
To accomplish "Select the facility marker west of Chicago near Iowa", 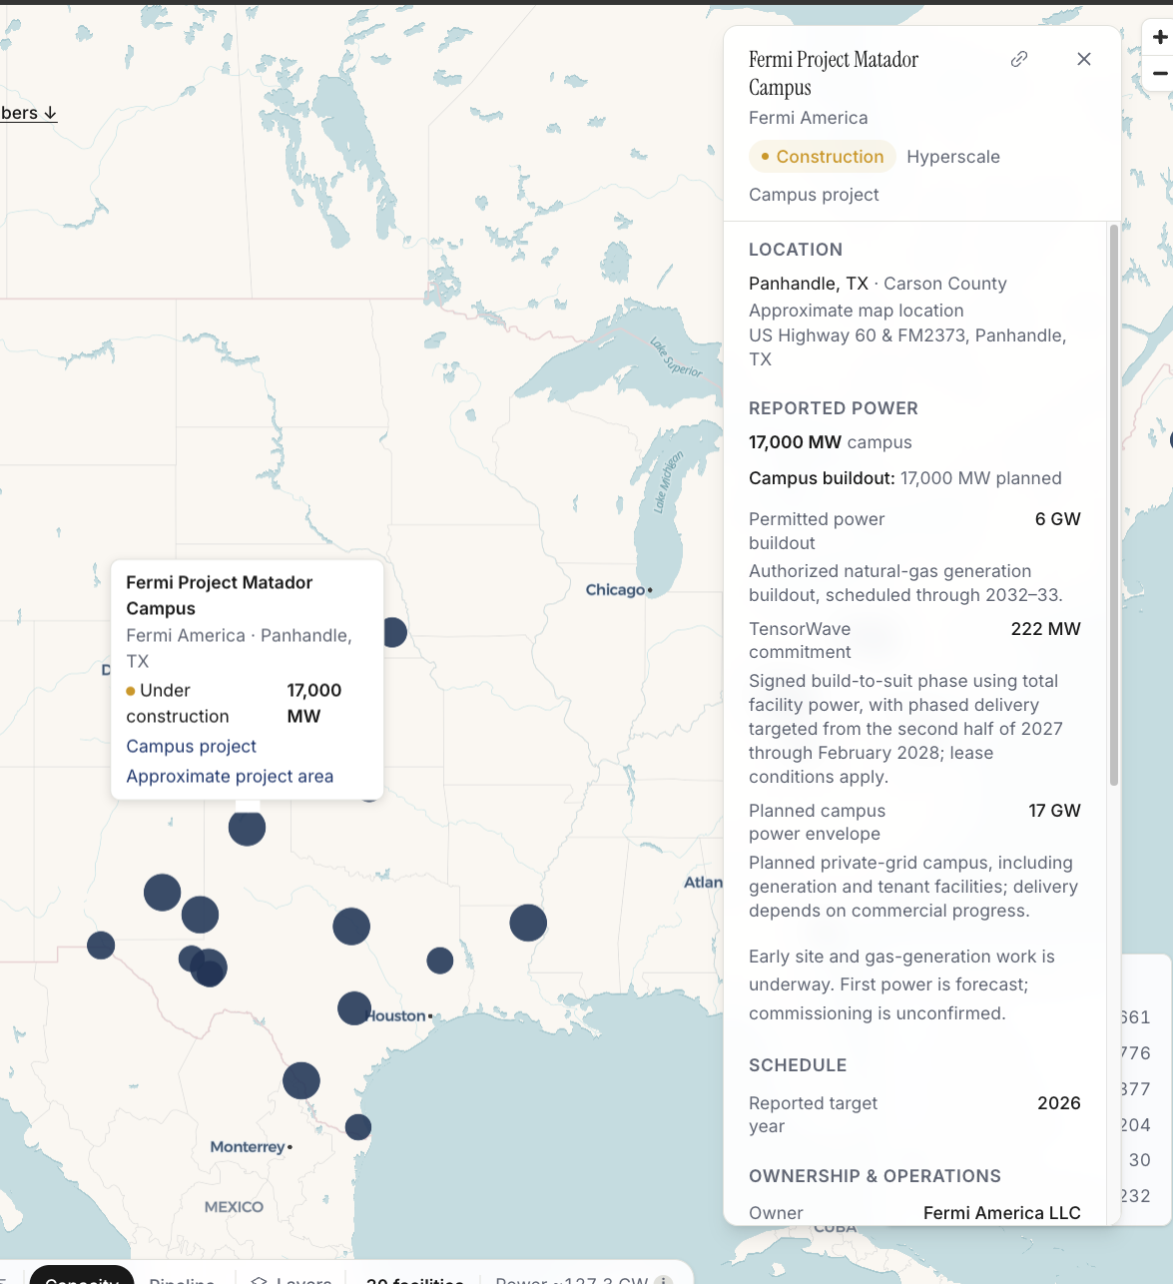I will pyautogui.click(x=393, y=632).
